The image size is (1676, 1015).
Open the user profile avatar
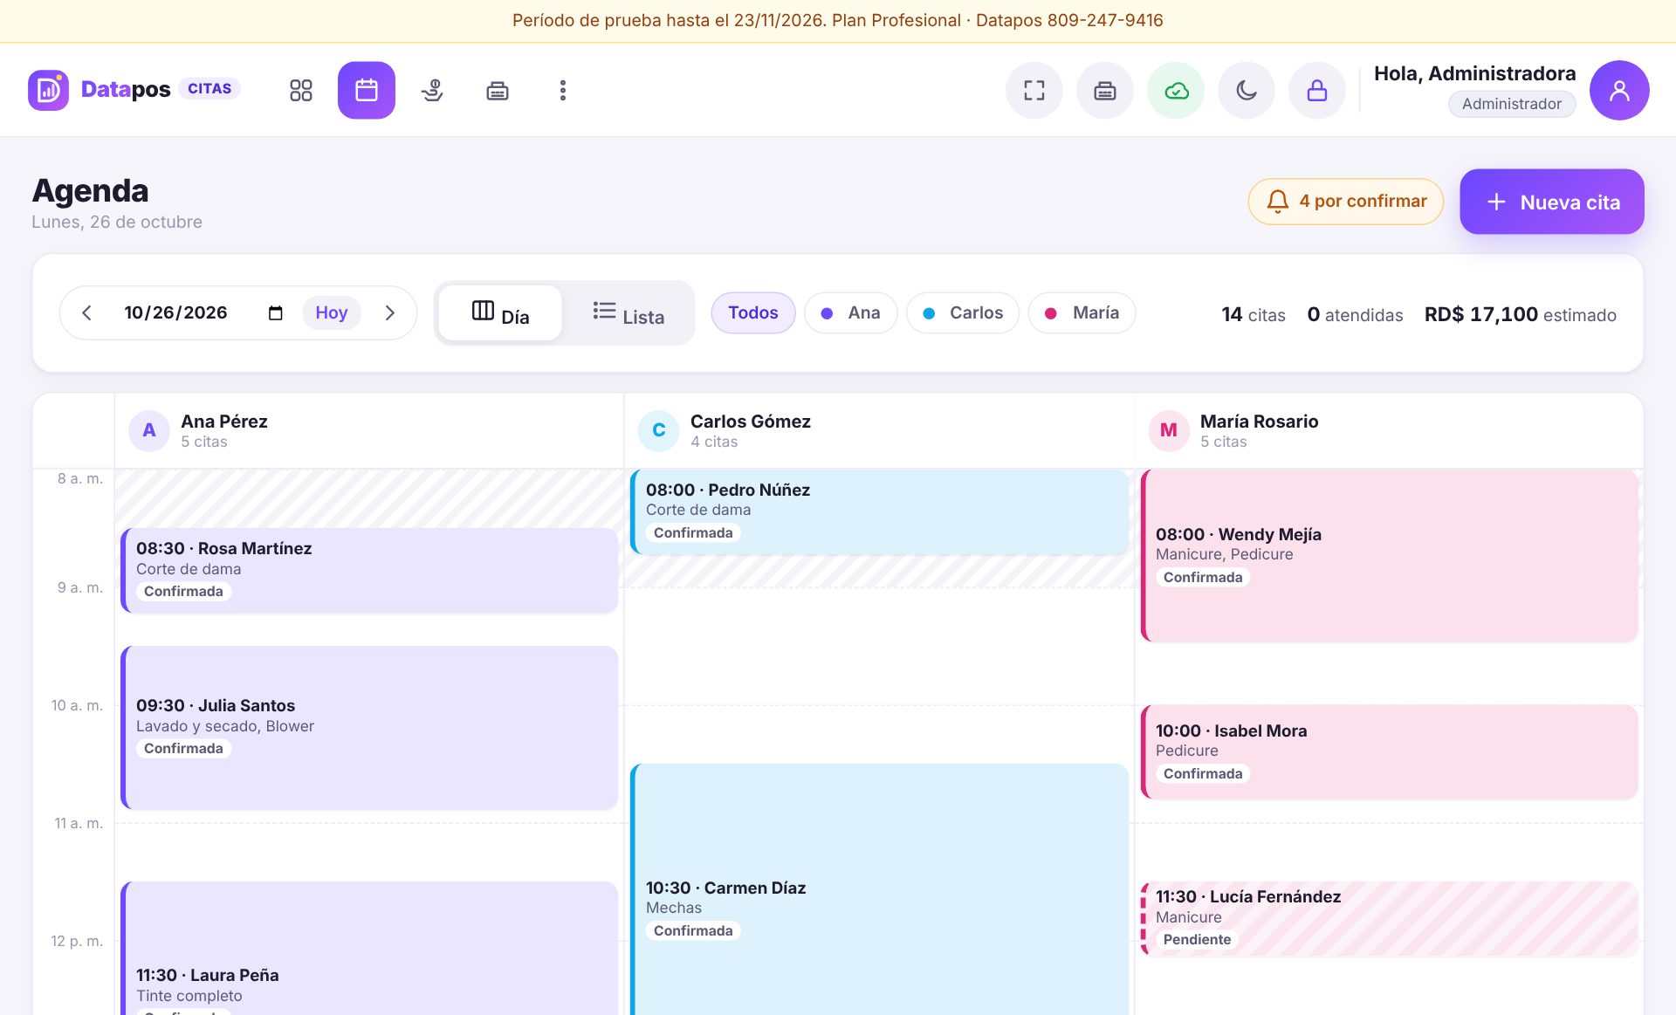(x=1619, y=90)
